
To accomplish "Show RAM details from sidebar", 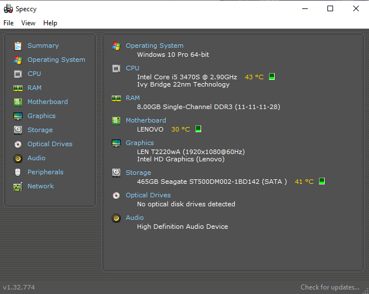I will click(34, 88).
